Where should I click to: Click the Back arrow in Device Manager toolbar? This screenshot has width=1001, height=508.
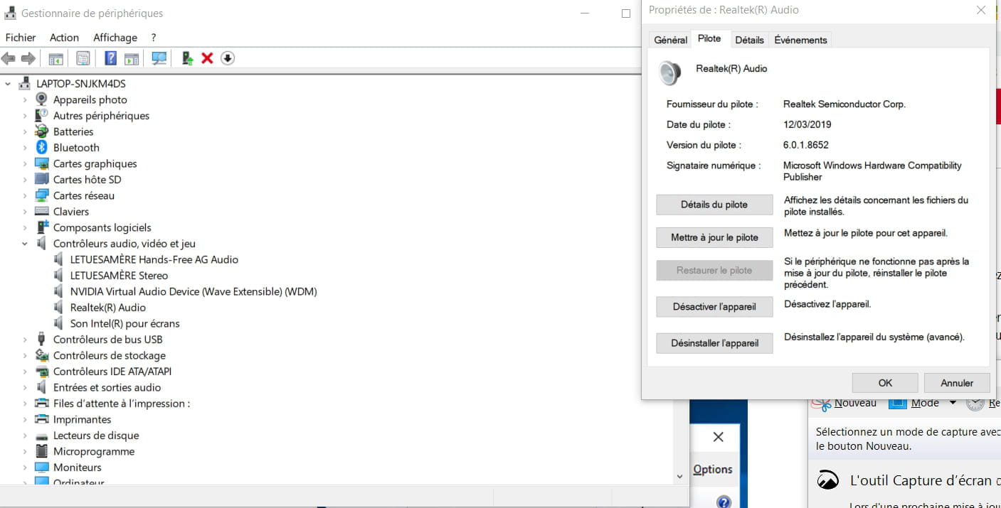[9, 58]
